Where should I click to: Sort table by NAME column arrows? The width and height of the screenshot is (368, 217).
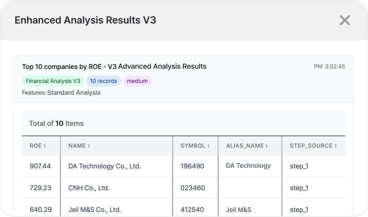pos(89,146)
